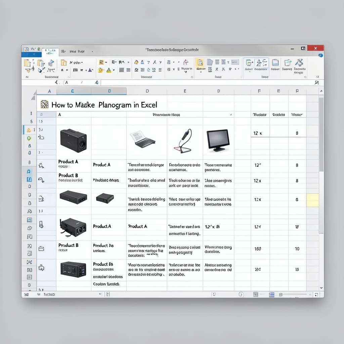Click vertical scrollbar up arrow
This screenshot has height=344, width=344.
(321, 91)
